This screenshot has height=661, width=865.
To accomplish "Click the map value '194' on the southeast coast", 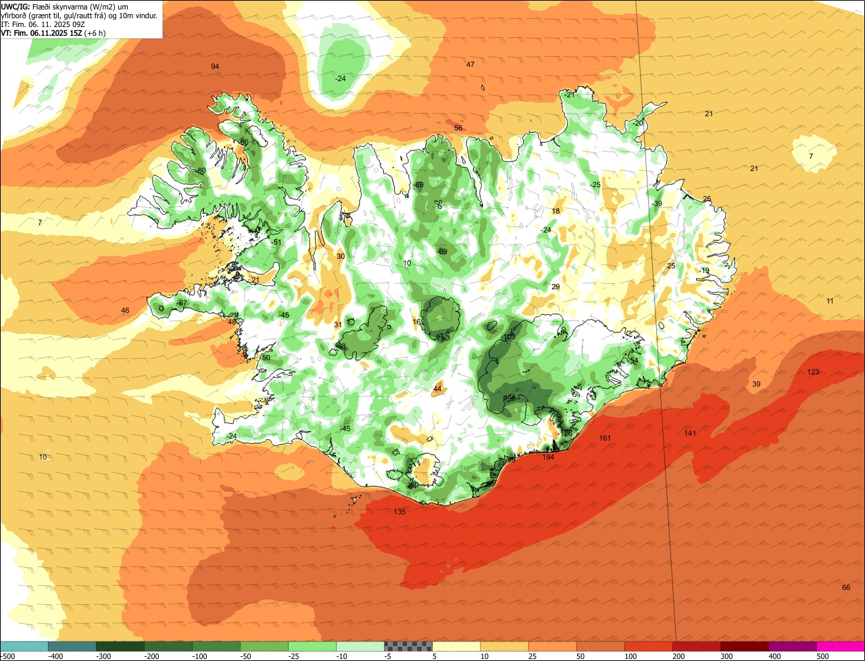I will coord(548,457).
